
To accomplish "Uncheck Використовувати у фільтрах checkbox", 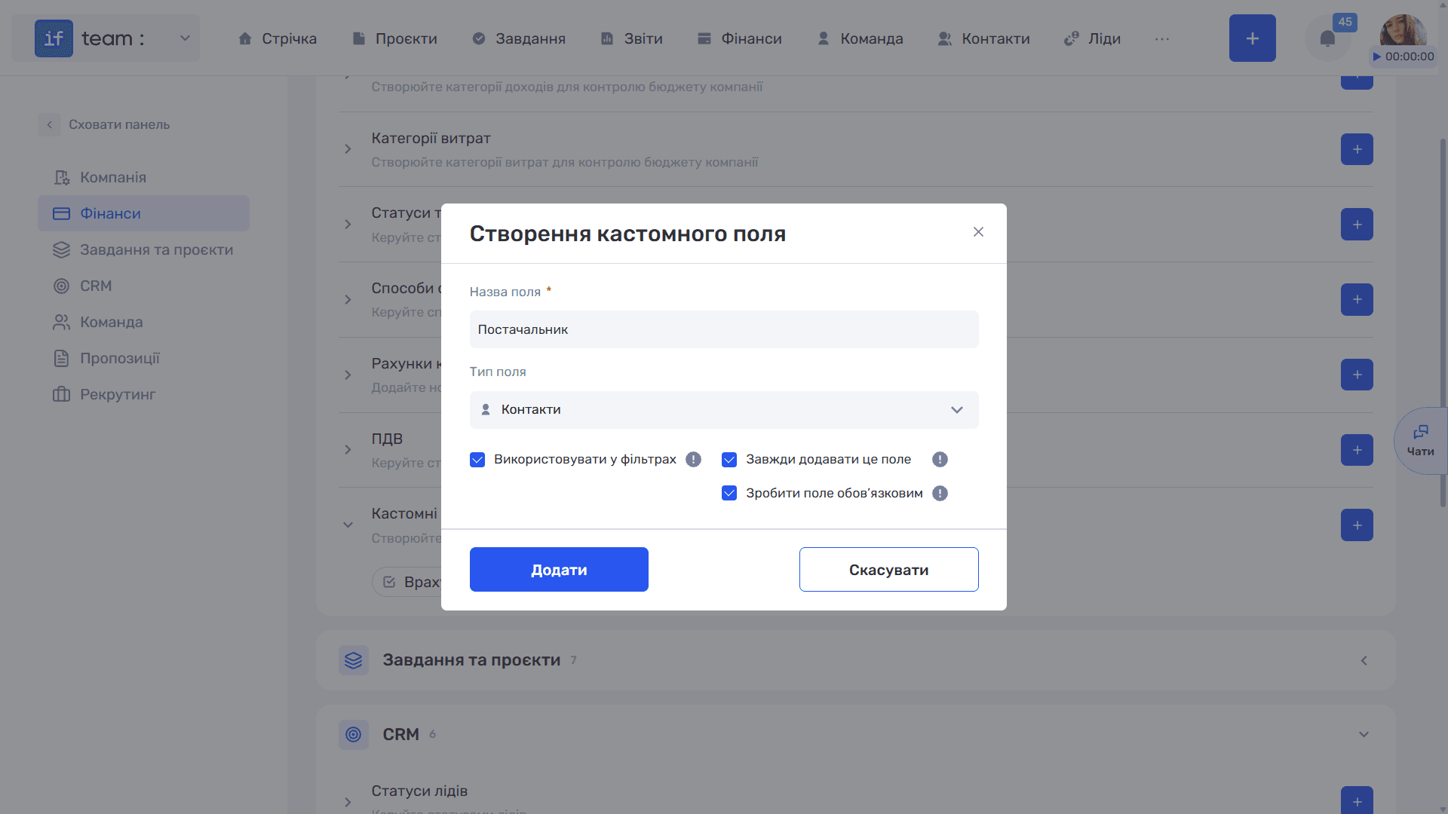I will tap(477, 460).
